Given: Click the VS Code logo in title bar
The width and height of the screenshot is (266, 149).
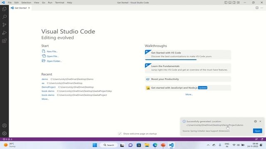Looking at the screenshot, I should click(3, 2).
